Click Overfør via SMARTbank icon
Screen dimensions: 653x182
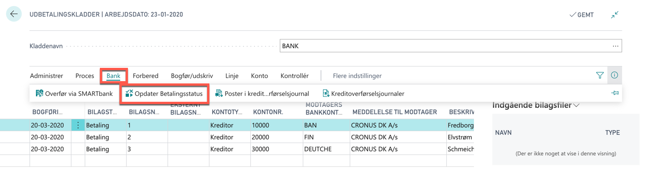point(40,94)
